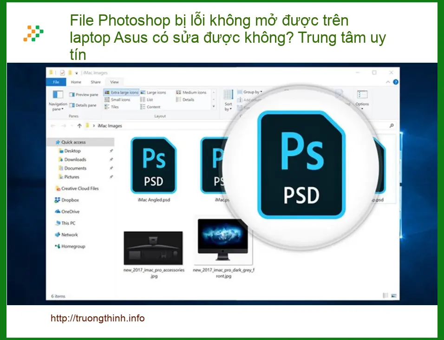
Task: Switch to the Home ribbon tab
Action: click(76, 82)
